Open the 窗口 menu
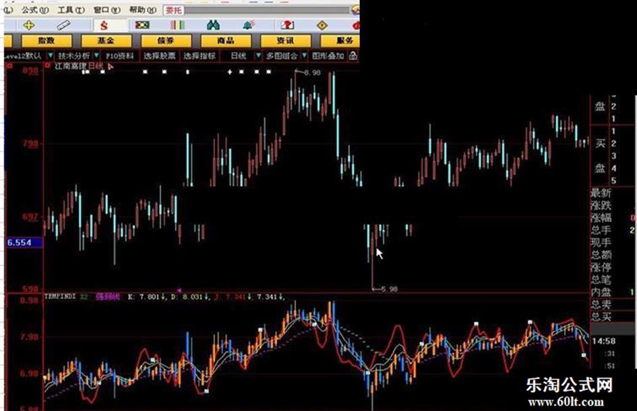 click(x=107, y=9)
